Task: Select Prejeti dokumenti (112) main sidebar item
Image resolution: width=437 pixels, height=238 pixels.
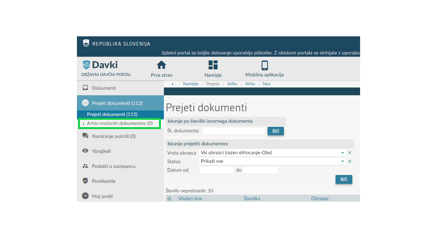Action: tap(120, 103)
